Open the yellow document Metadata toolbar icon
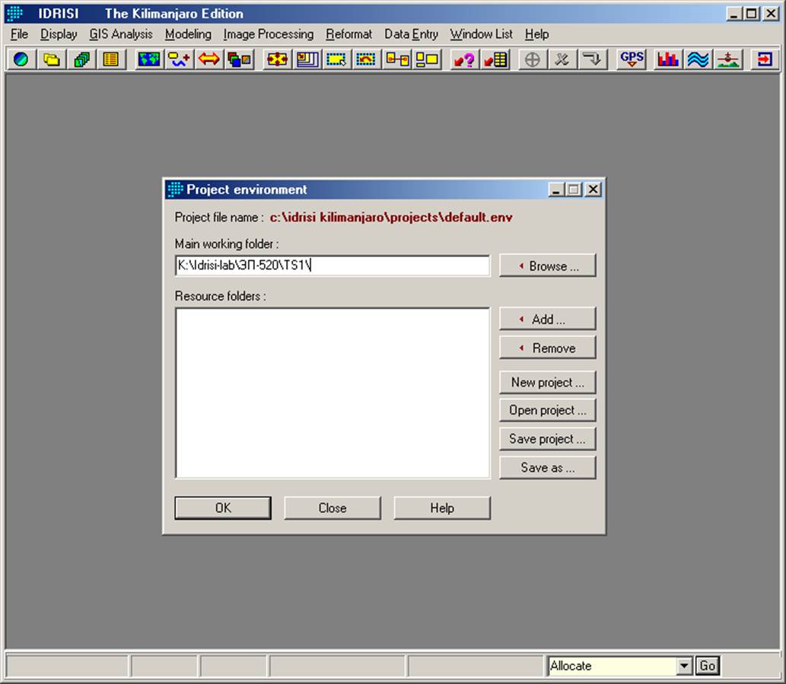This screenshot has width=786, height=684. [x=111, y=59]
